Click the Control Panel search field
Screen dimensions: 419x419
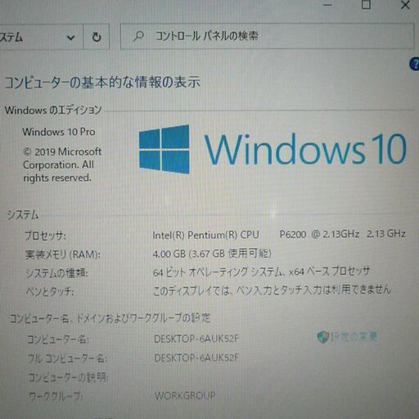coord(267,36)
